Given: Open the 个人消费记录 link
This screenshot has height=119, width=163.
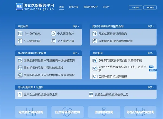Looking at the screenshot, I should [66, 41].
